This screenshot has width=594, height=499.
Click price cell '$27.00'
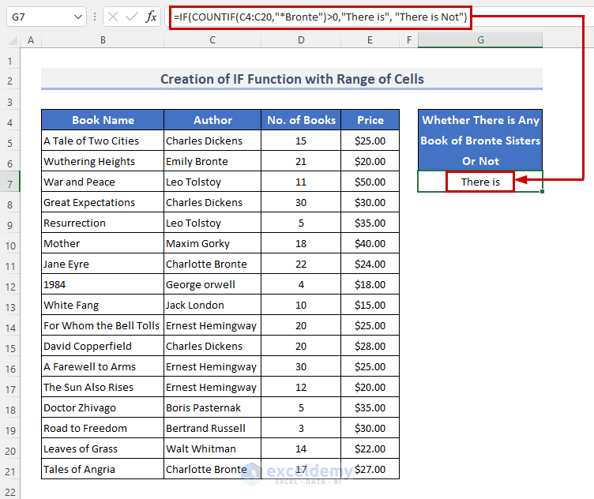(370, 469)
